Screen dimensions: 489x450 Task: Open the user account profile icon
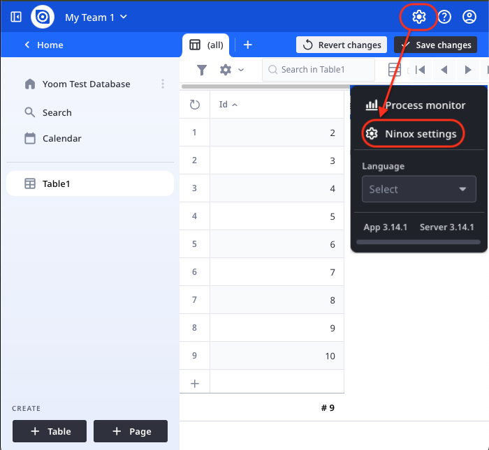pyautogui.click(x=469, y=17)
